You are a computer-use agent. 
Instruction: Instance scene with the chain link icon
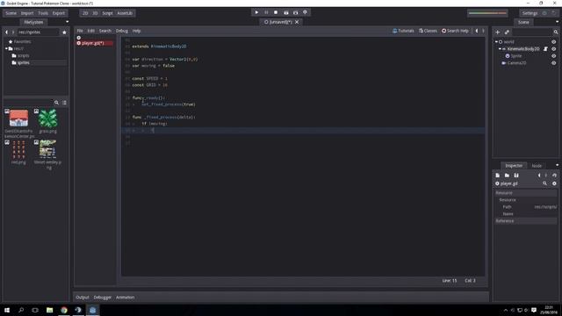tap(507, 32)
